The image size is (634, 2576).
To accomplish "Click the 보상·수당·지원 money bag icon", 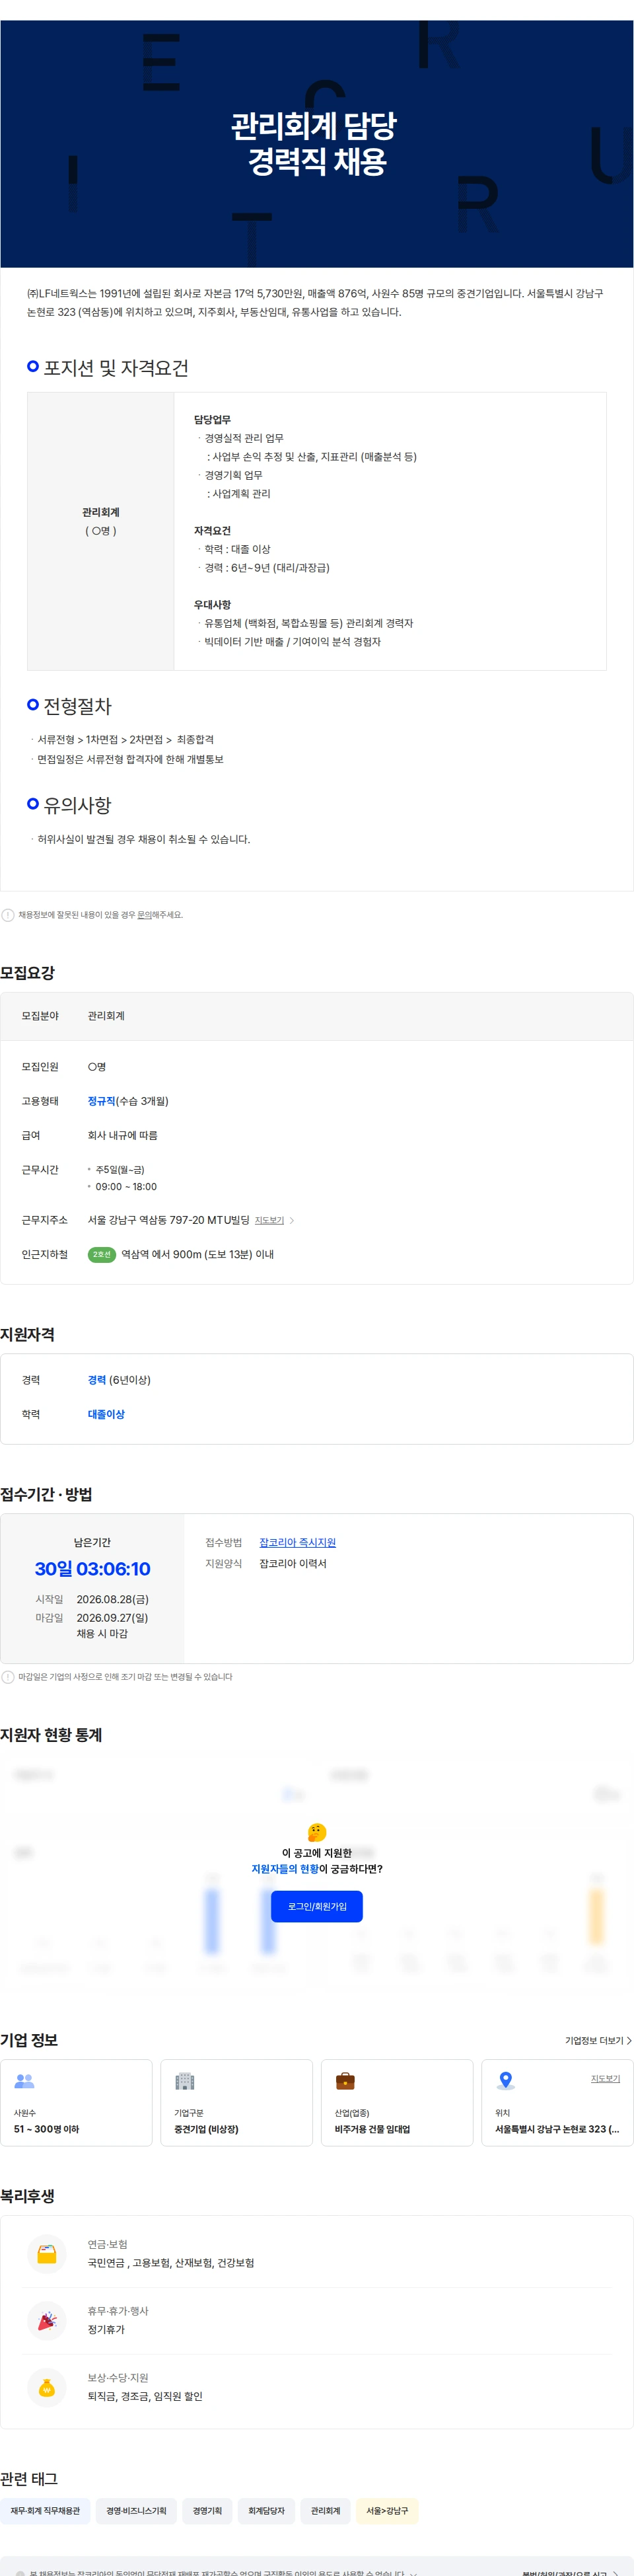I will (47, 2387).
